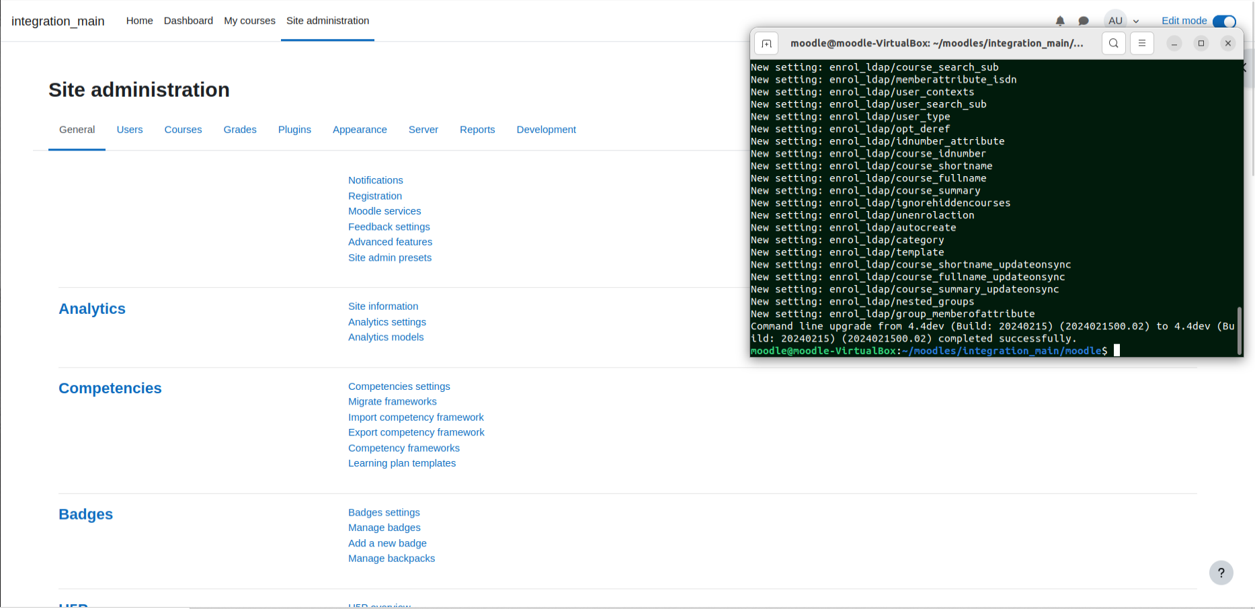Open Import competency framework link
The height and width of the screenshot is (609, 1255).
[x=416, y=417]
